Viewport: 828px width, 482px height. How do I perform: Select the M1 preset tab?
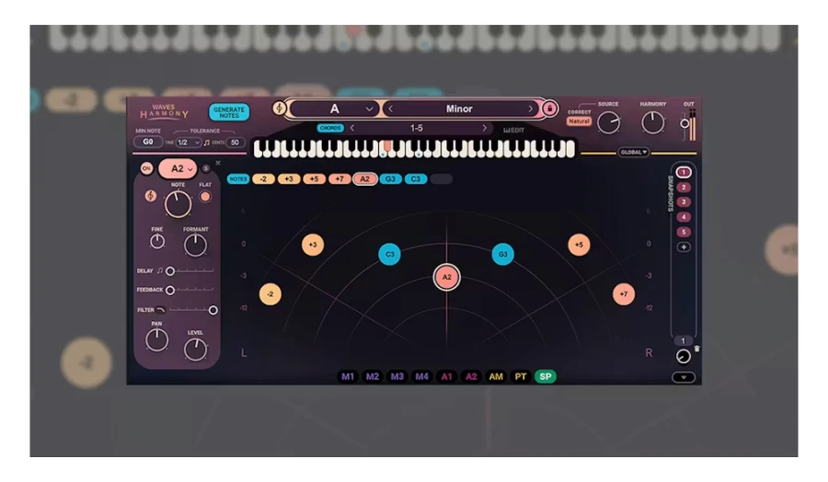click(x=348, y=376)
